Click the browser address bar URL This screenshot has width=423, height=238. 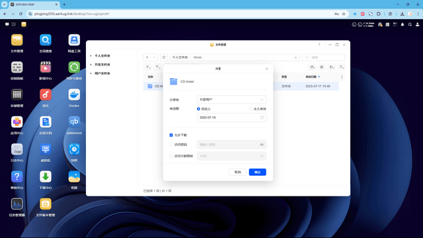(x=72, y=14)
